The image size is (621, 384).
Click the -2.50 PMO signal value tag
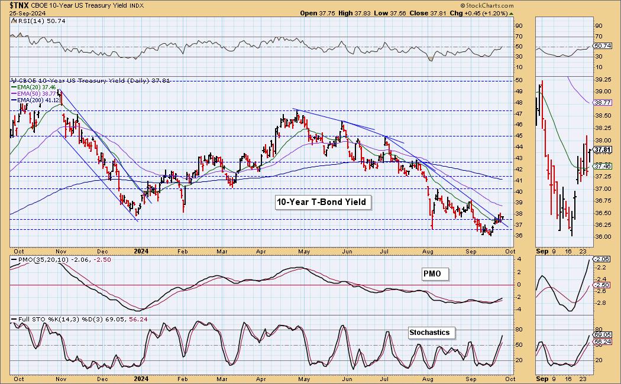tap(603, 285)
